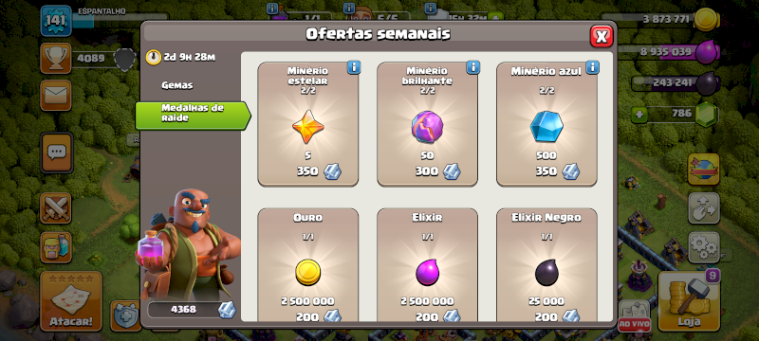Select the Ouro 2 500 000 offer

[307, 264]
